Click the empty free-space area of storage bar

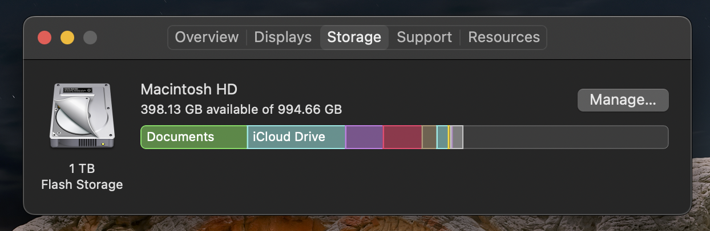click(x=565, y=137)
